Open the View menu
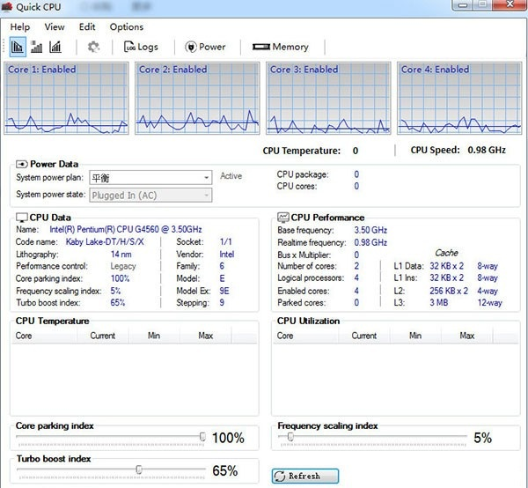This screenshot has width=528, height=488. (55, 27)
